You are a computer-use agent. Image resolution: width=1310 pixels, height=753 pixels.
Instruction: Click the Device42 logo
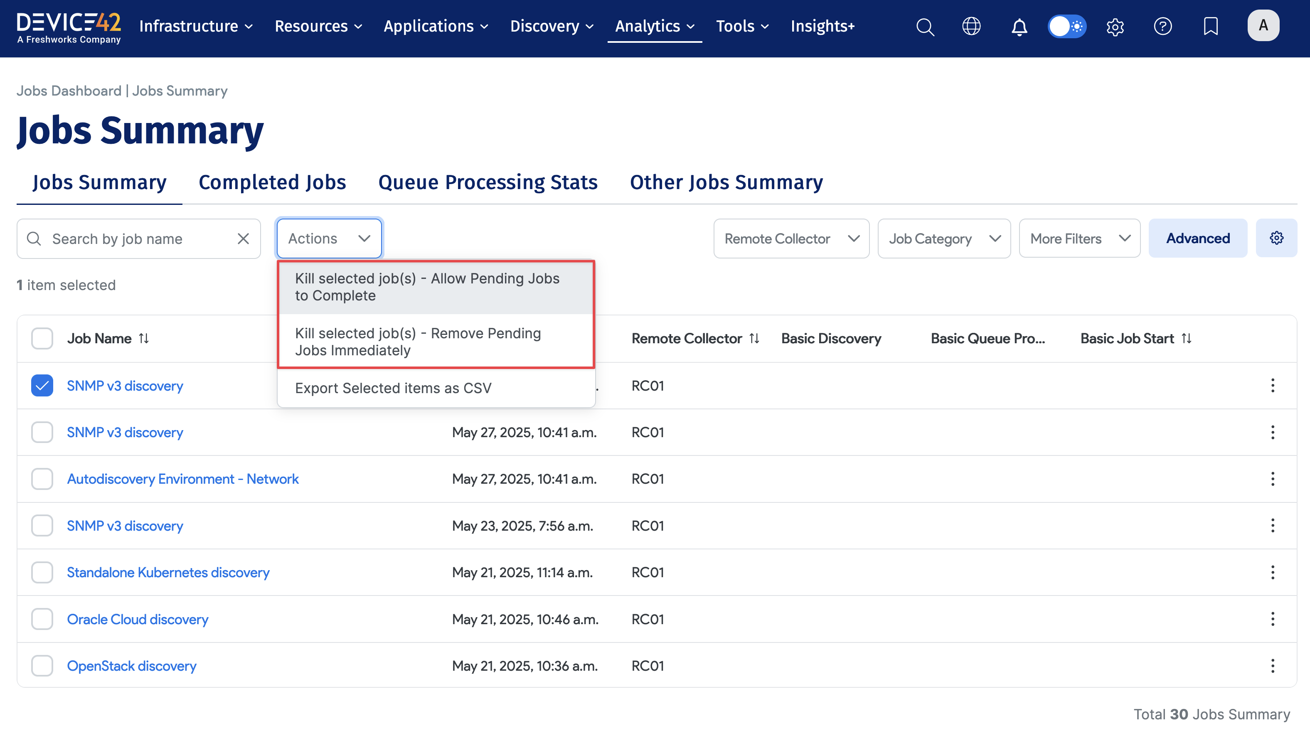point(69,28)
